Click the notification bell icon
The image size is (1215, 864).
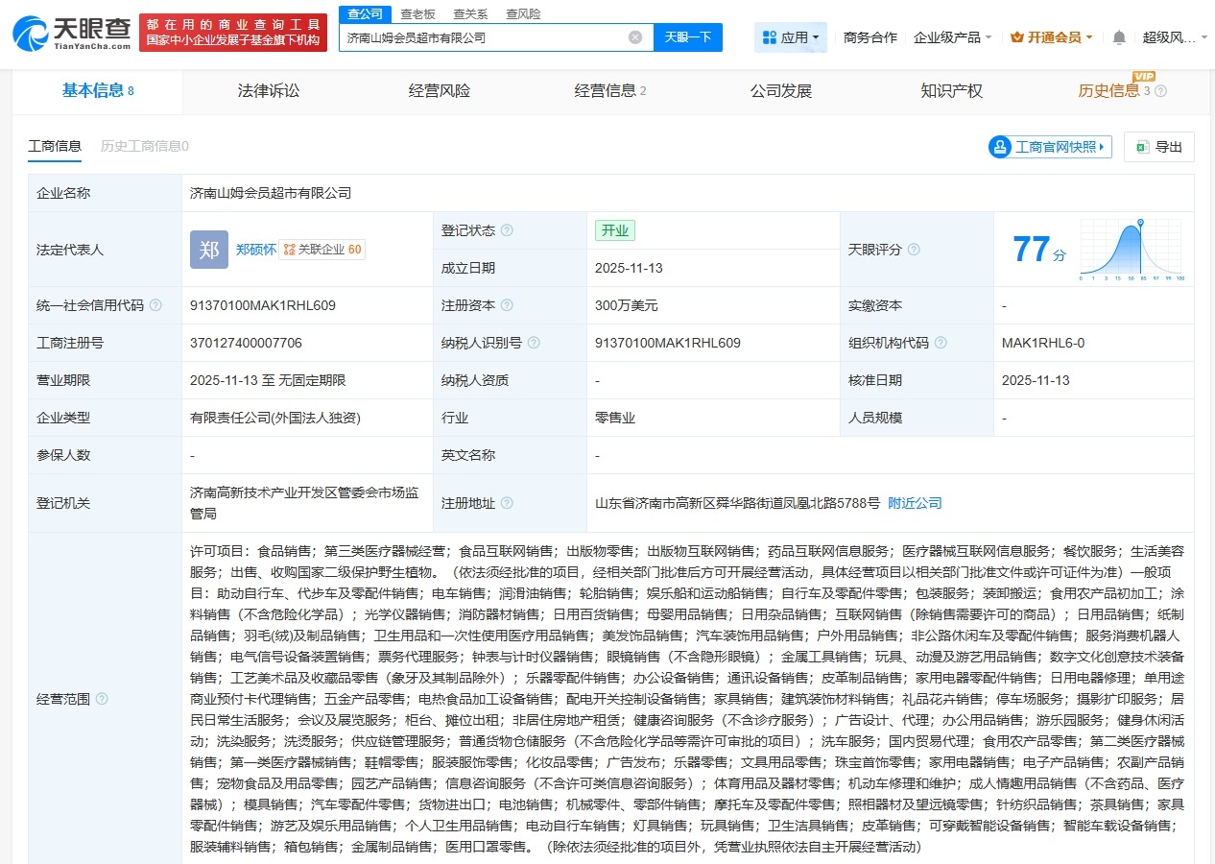coord(1118,36)
